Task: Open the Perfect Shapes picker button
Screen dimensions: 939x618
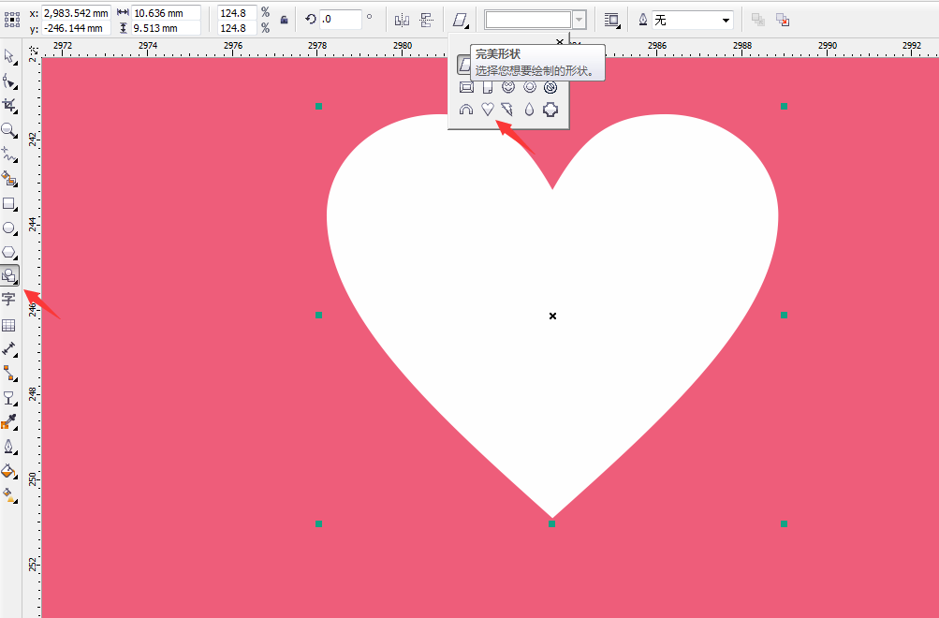Action: coord(461,21)
